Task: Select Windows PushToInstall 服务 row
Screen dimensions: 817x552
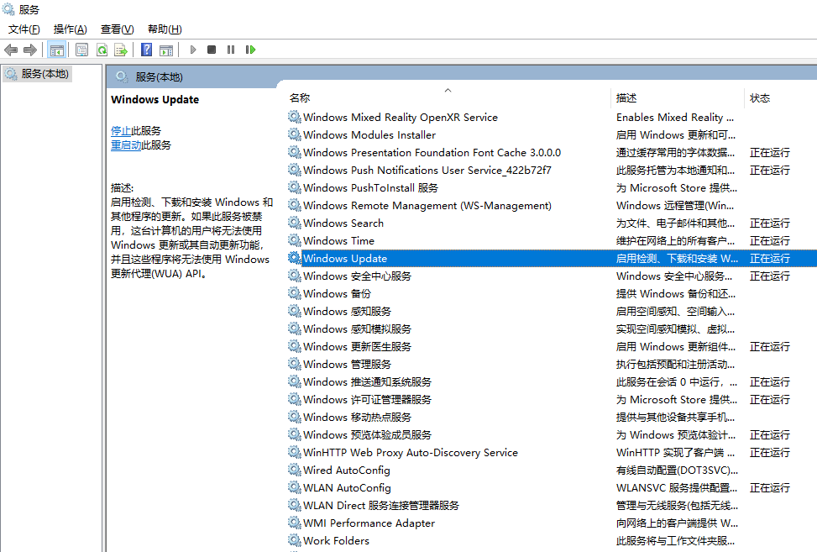Action: pos(552,188)
